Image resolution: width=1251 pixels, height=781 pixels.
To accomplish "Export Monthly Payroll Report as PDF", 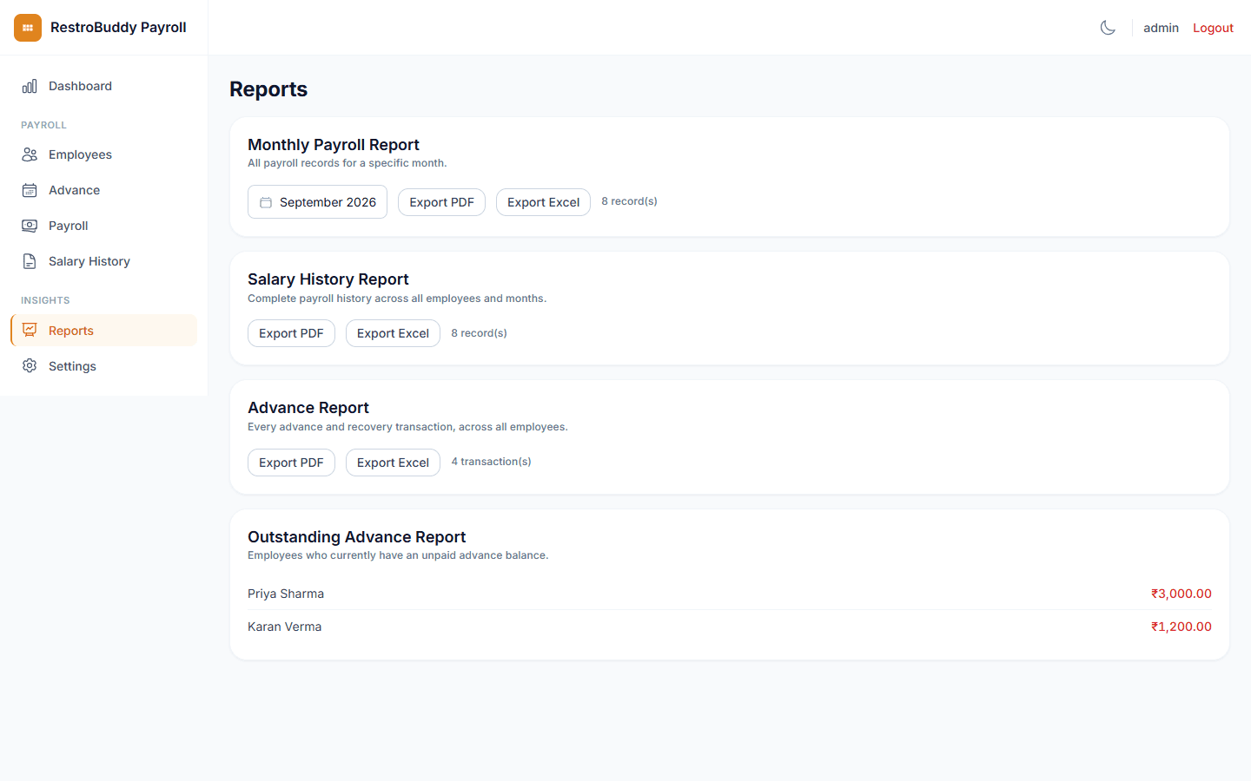I will [441, 202].
